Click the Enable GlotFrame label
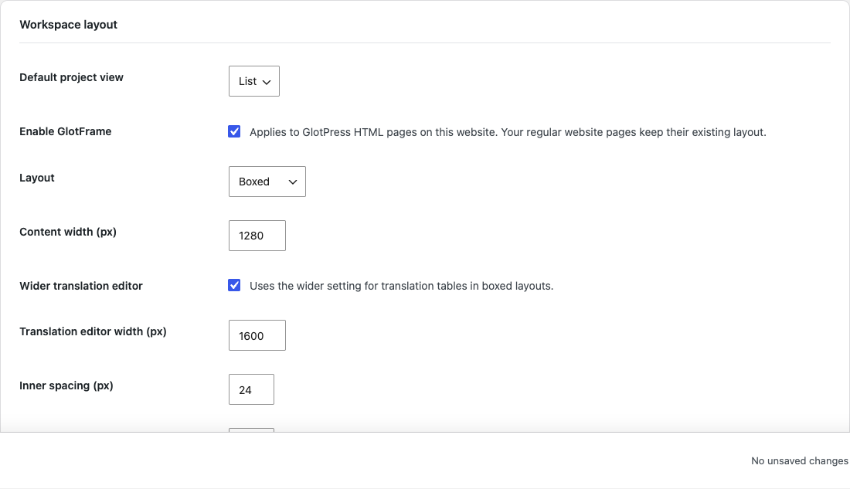This screenshot has width=850, height=489. pyautogui.click(x=66, y=131)
